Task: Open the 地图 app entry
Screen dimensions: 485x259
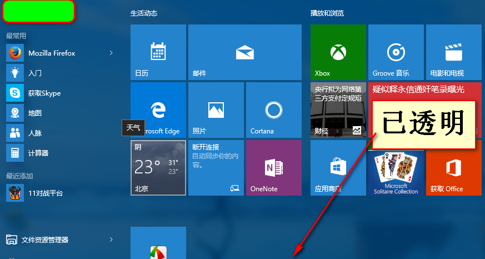Action: tap(34, 113)
